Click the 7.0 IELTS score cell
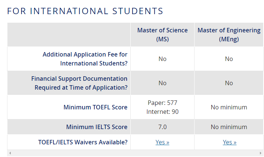The image size is (264, 157). point(162,127)
